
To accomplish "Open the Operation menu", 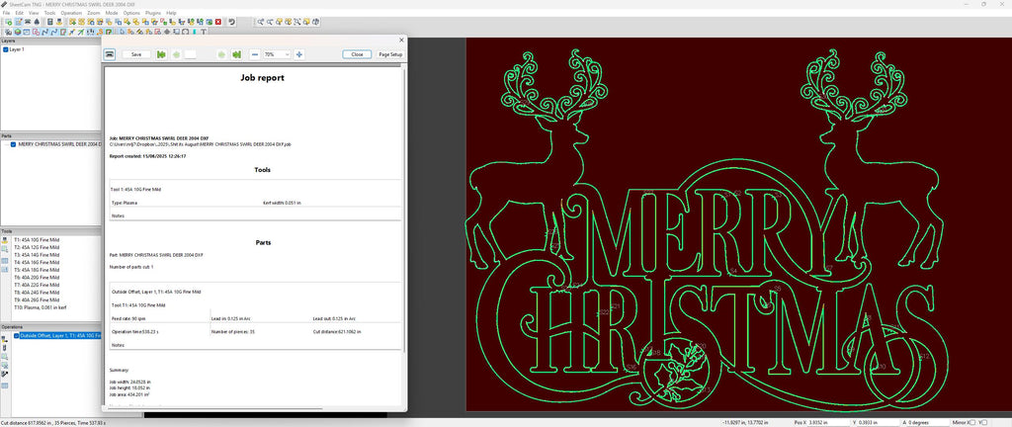I will [x=71, y=13].
